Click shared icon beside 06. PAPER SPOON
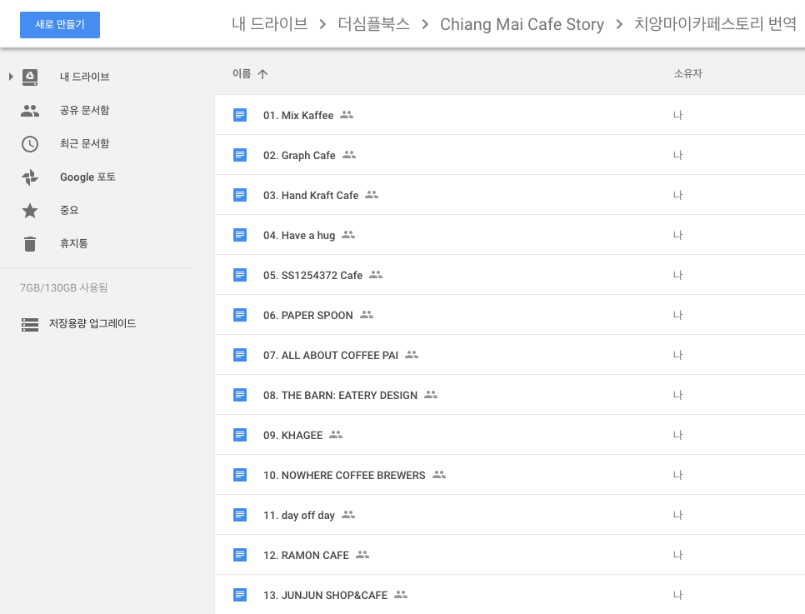The image size is (805, 614). coord(367,315)
